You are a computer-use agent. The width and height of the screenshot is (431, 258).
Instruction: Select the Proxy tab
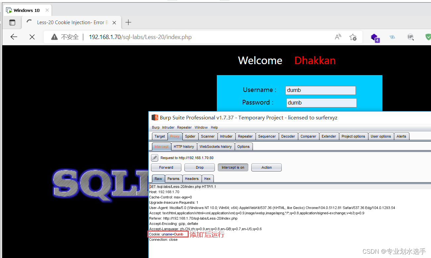point(175,136)
